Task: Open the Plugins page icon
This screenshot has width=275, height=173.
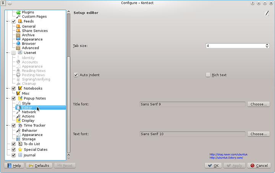Action: [18, 12]
